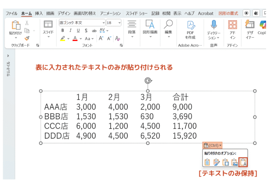Image resolution: width=269 pixels, height=184 pixels.
Task: Toggle text Shadow button
Action: coord(86,31)
